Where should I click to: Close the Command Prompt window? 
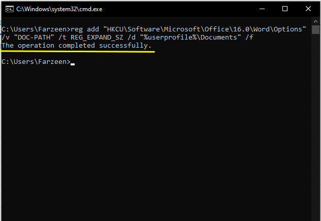[x=308, y=9]
